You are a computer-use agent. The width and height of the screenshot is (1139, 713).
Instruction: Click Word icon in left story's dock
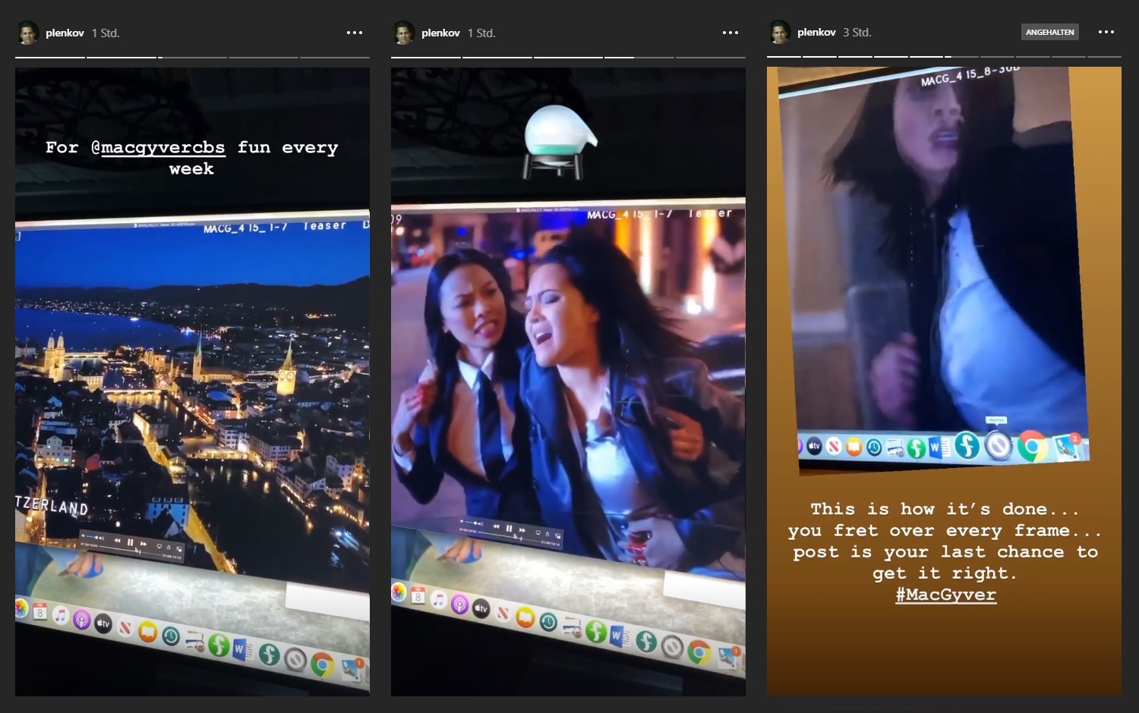(243, 650)
